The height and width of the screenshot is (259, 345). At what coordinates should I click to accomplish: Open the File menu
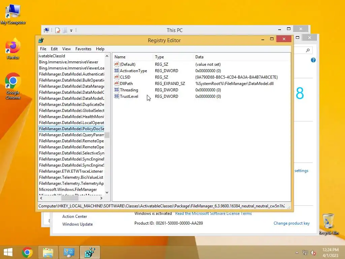43,49
